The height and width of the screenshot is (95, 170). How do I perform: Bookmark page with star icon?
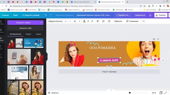coord(144,6)
